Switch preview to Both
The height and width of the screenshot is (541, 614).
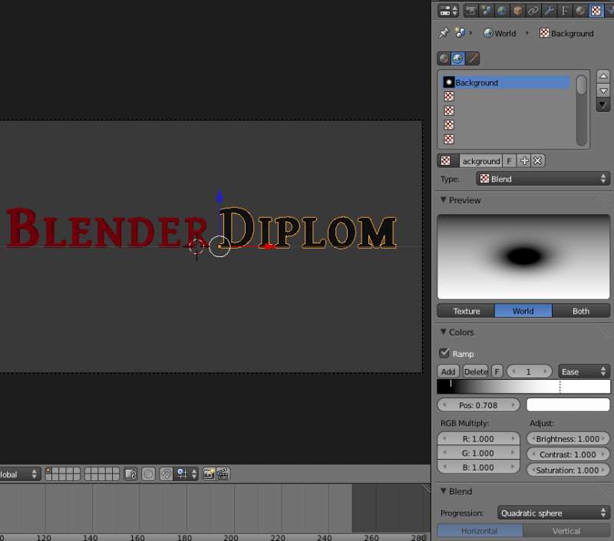[581, 311]
